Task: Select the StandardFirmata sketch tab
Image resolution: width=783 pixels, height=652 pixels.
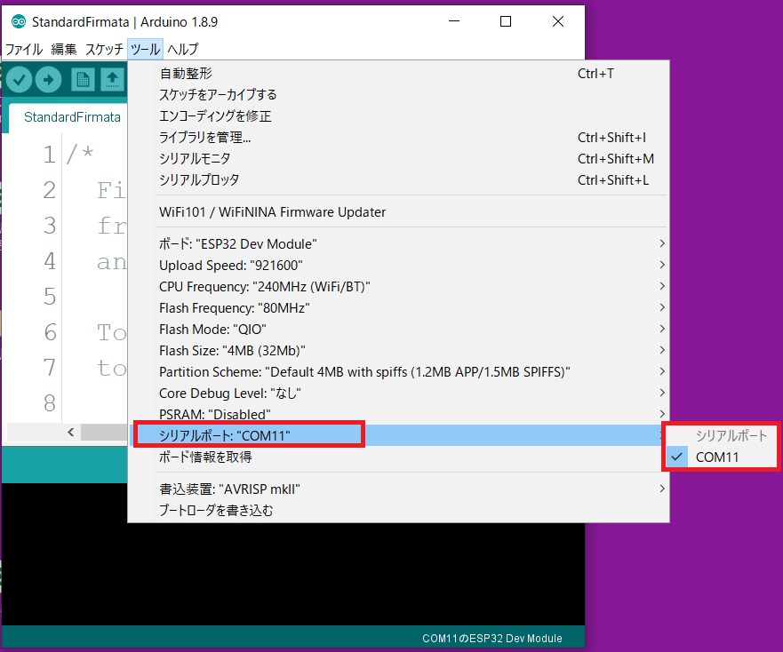Action: click(x=72, y=117)
